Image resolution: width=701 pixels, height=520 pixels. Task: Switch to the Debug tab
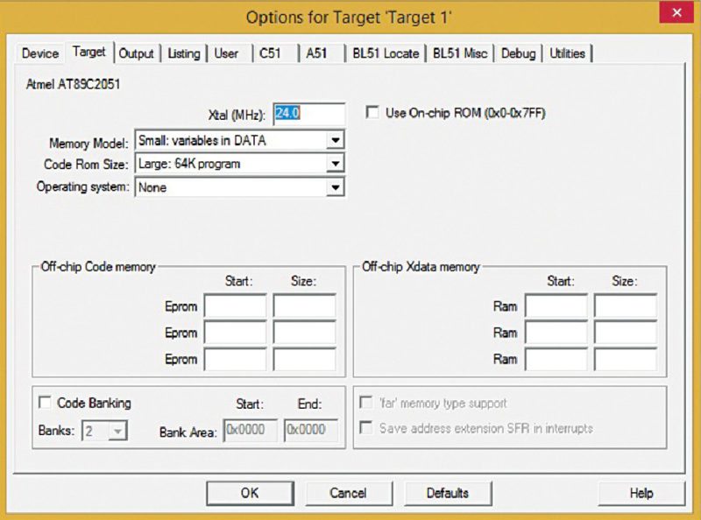(x=518, y=53)
